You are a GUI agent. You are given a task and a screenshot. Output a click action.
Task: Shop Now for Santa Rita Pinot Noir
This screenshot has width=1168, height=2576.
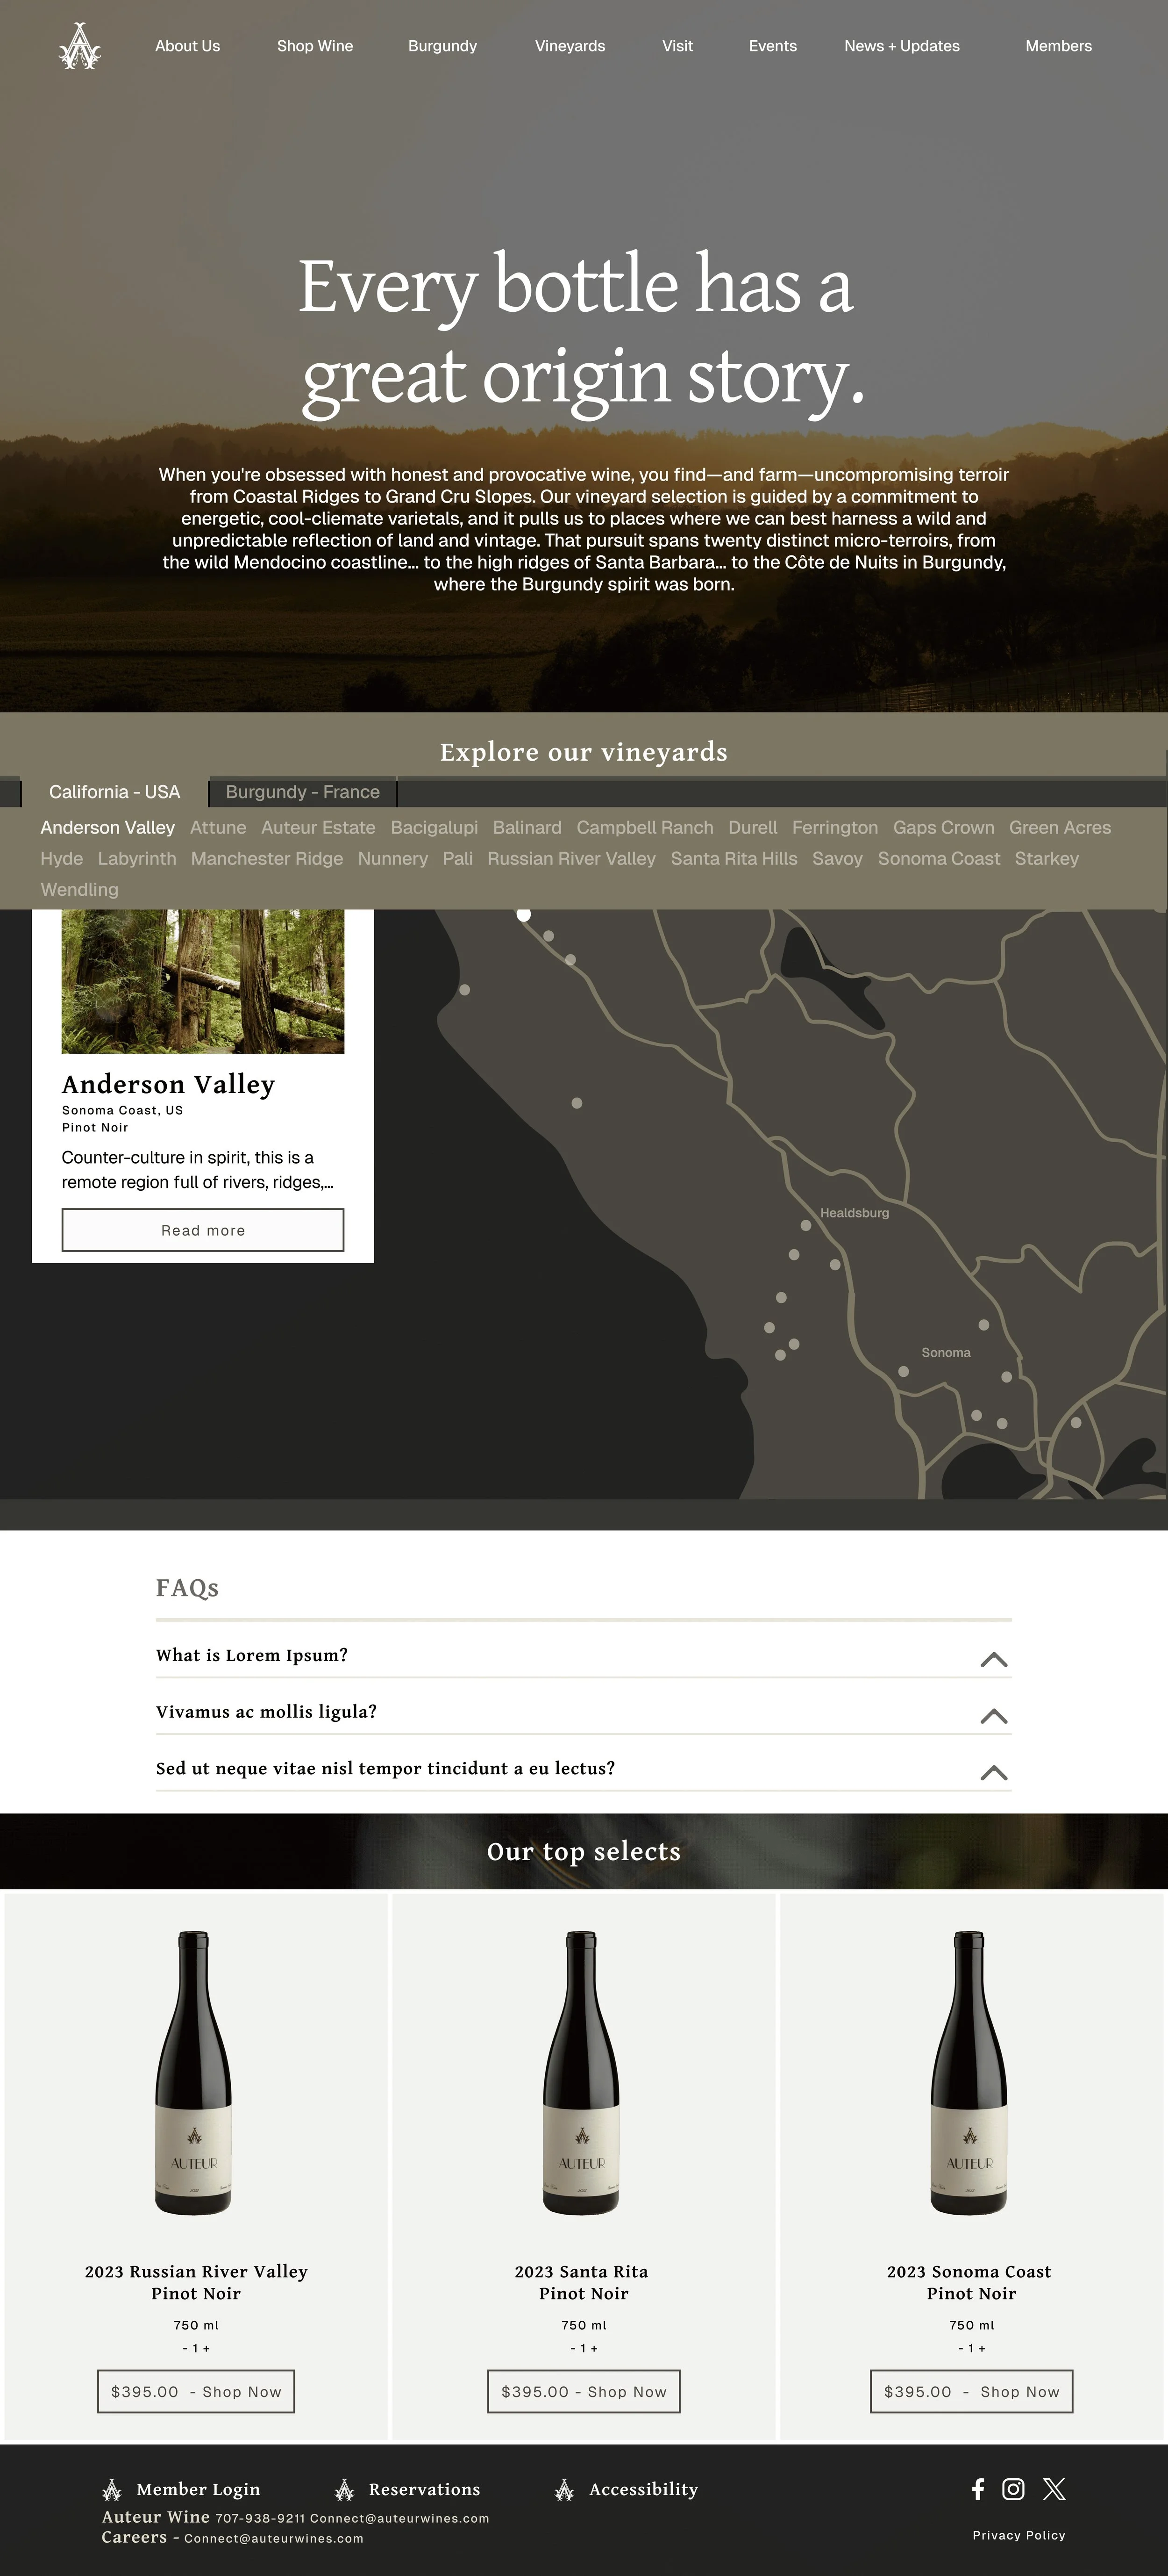(x=584, y=2391)
